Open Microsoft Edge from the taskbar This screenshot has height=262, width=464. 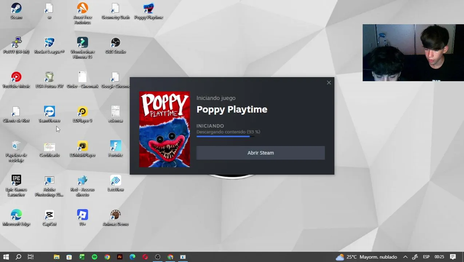(x=132, y=257)
